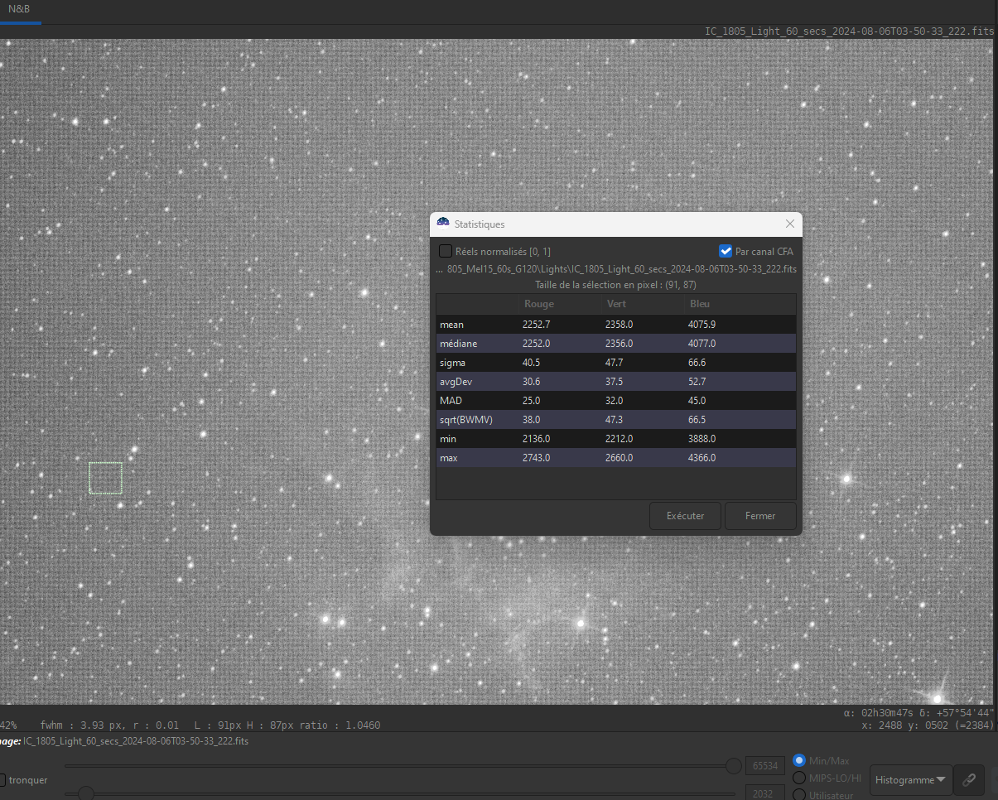Click the mean Bleu value 4075.9

(x=701, y=325)
